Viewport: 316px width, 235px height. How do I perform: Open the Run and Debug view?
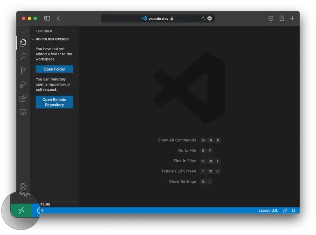[x=23, y=84]
